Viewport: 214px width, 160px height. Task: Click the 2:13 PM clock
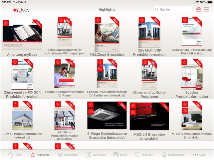pos(6,2)
